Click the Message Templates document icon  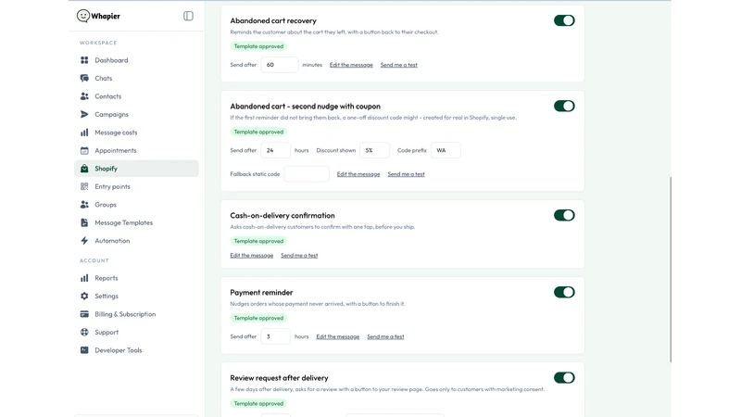tap(84, 222)
